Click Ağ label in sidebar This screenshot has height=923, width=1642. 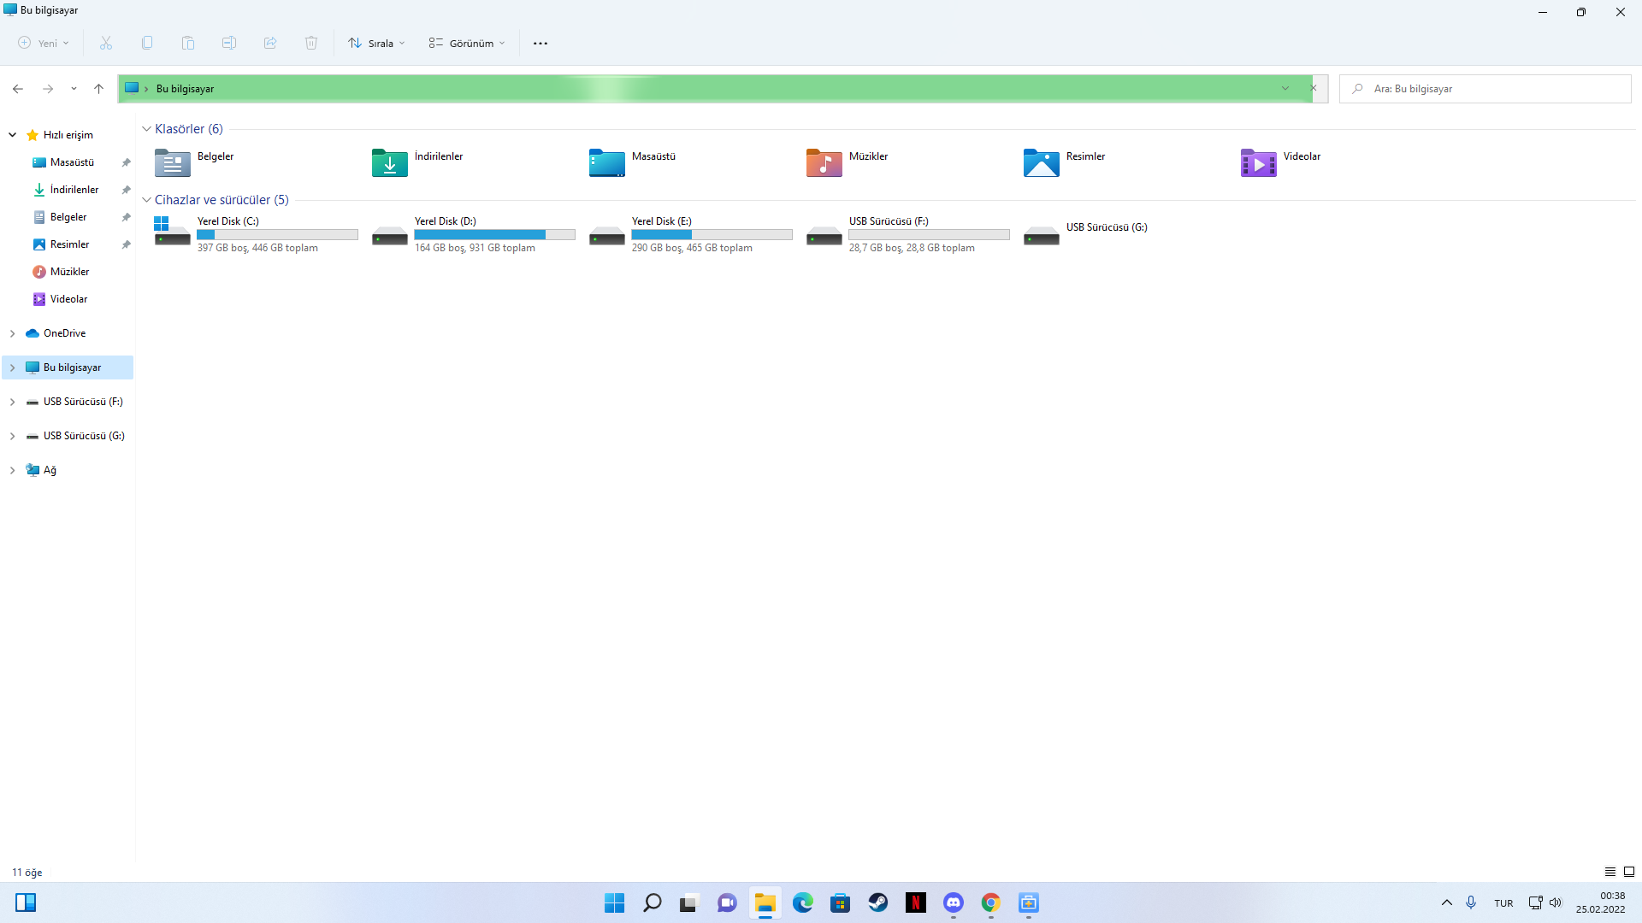point(50,470)
